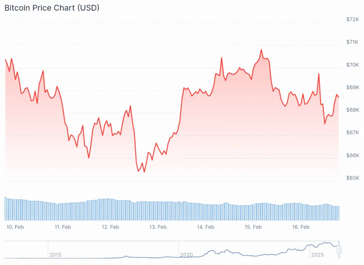Screen dimensions: 364x265
Task: Click the $72K price axis label
Action: click(353, 19)
